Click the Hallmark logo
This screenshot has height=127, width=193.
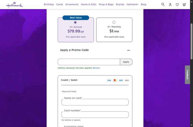14,5
